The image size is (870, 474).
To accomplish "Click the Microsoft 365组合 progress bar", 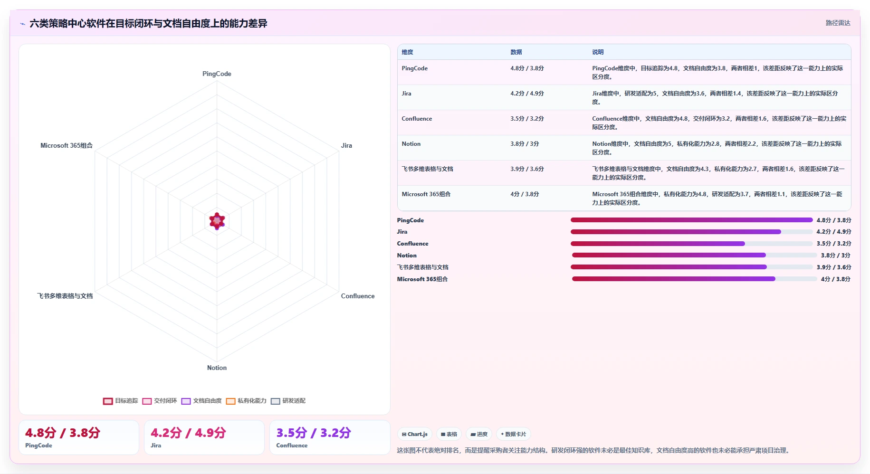I will 694,279.
